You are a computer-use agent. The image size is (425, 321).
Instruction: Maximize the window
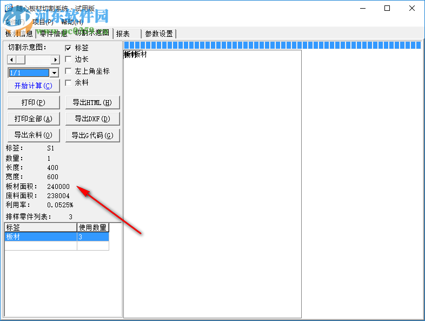click(387, 9)
